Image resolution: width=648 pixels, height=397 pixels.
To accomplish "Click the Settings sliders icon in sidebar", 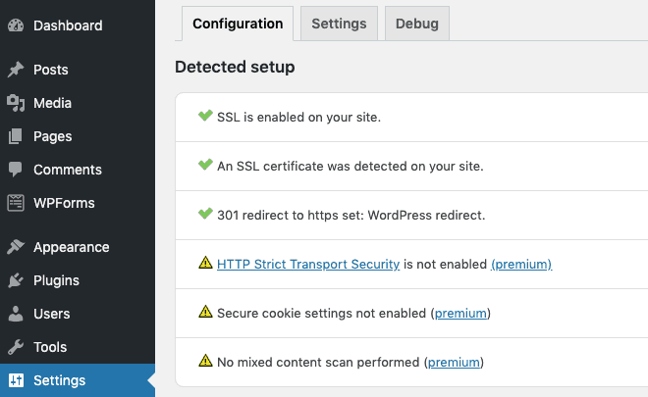I will pos(16,380).
